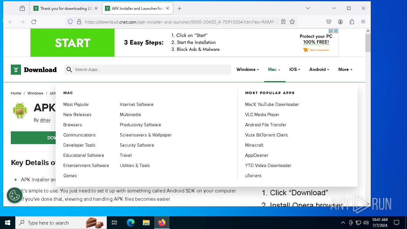Image resolution: width=407 pixels, height=229 pixels.
Task: Select the APK Installer and Launcher tab
Action: click(x=138, y=9)
